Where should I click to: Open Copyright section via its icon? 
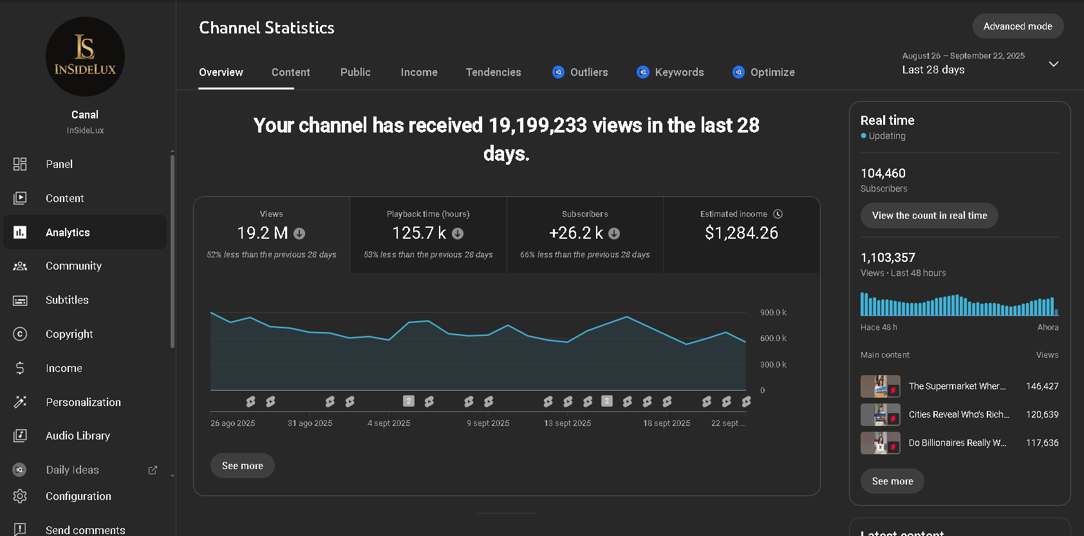click(20, 334)
